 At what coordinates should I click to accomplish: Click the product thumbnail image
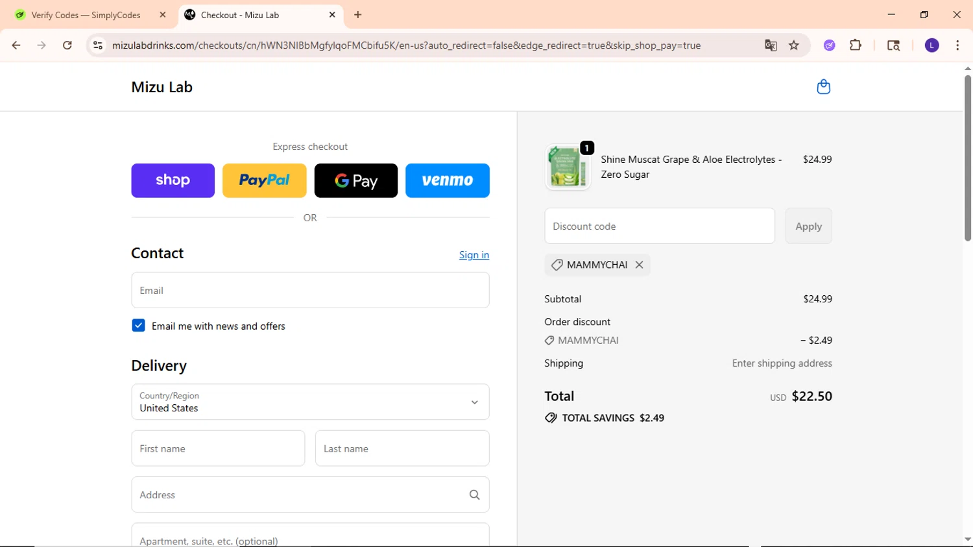click(568, 167)
